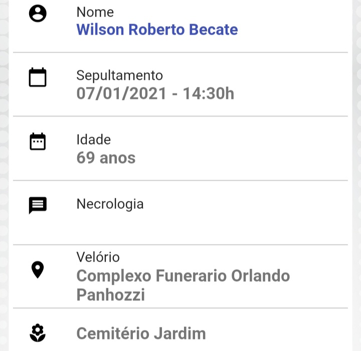Click the surname Becate in the name
Image resolution: width=361 pixels, height=351 pixels.
pyautogui.click(x=214, y=30)
